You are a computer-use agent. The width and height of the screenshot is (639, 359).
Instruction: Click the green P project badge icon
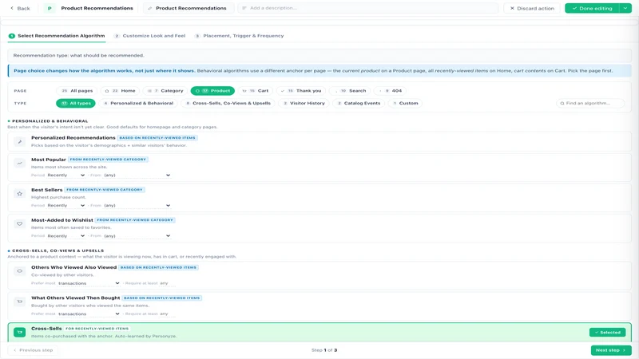click(x=50, y=8)
